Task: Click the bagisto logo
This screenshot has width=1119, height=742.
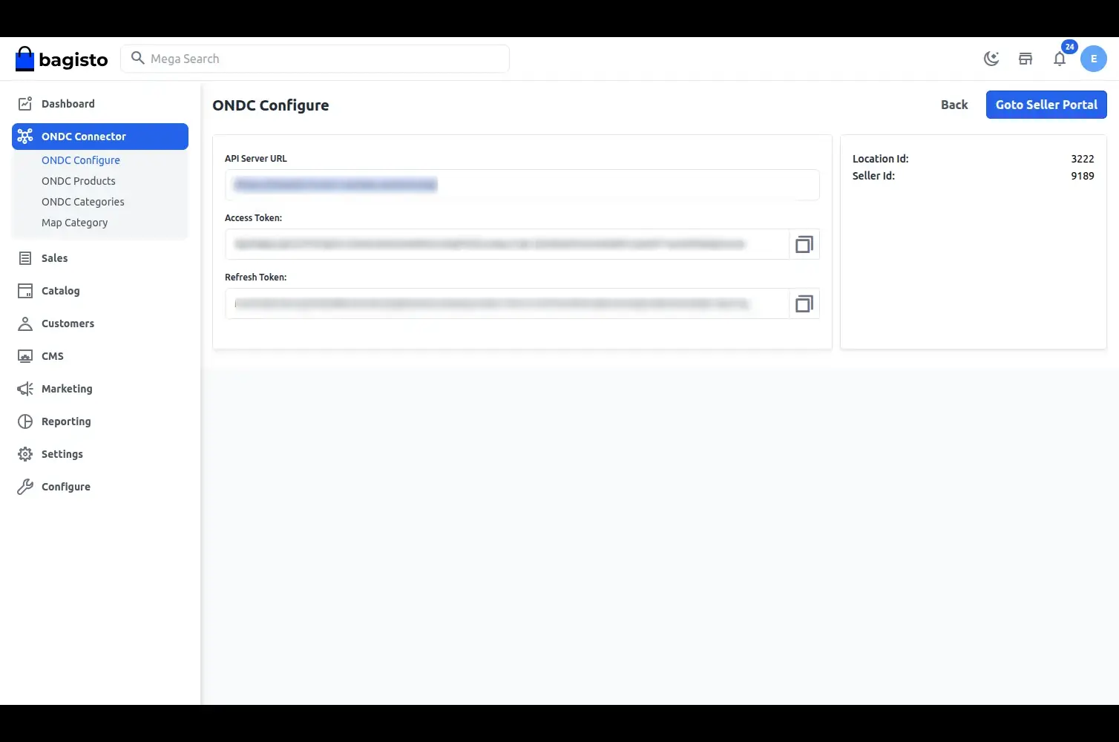Action: (x=62, y=59)
